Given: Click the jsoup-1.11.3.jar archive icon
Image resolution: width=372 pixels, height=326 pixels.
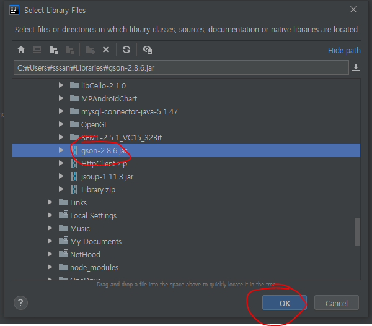Looking at the screenshot, I should [x=74, y=176].
